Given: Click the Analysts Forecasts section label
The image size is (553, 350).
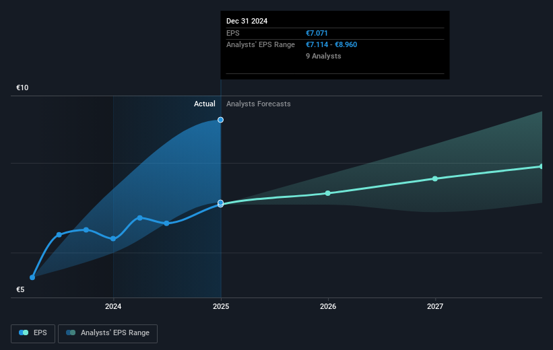Looking at the screenshot, I should click(259, 104).
